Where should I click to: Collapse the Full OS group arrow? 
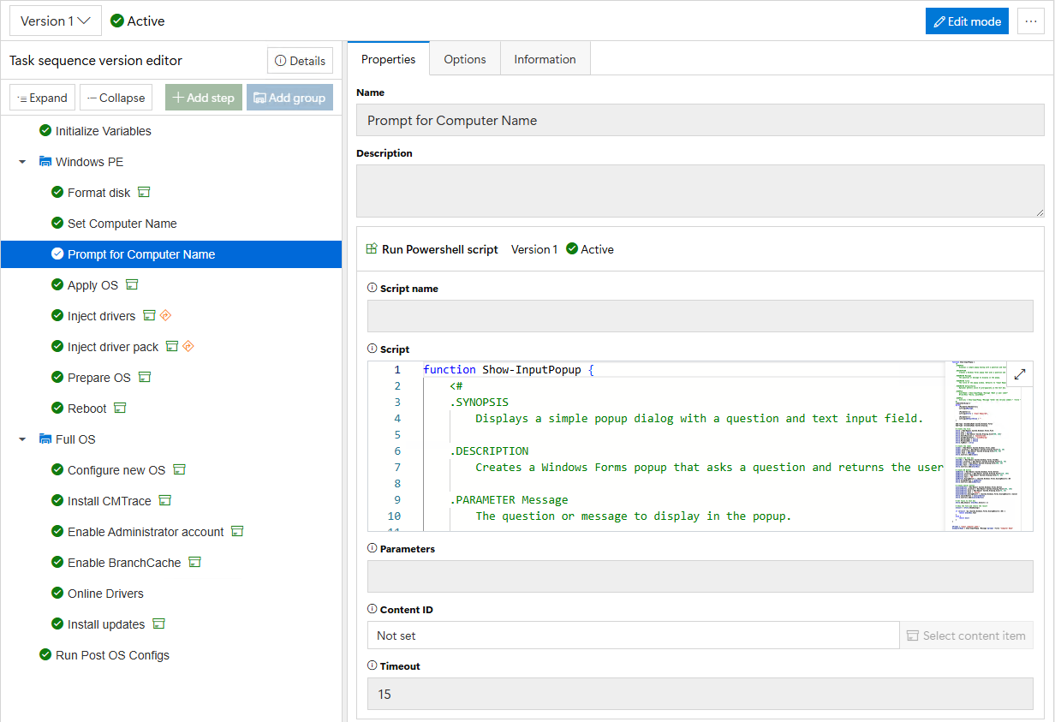[23, 439]
